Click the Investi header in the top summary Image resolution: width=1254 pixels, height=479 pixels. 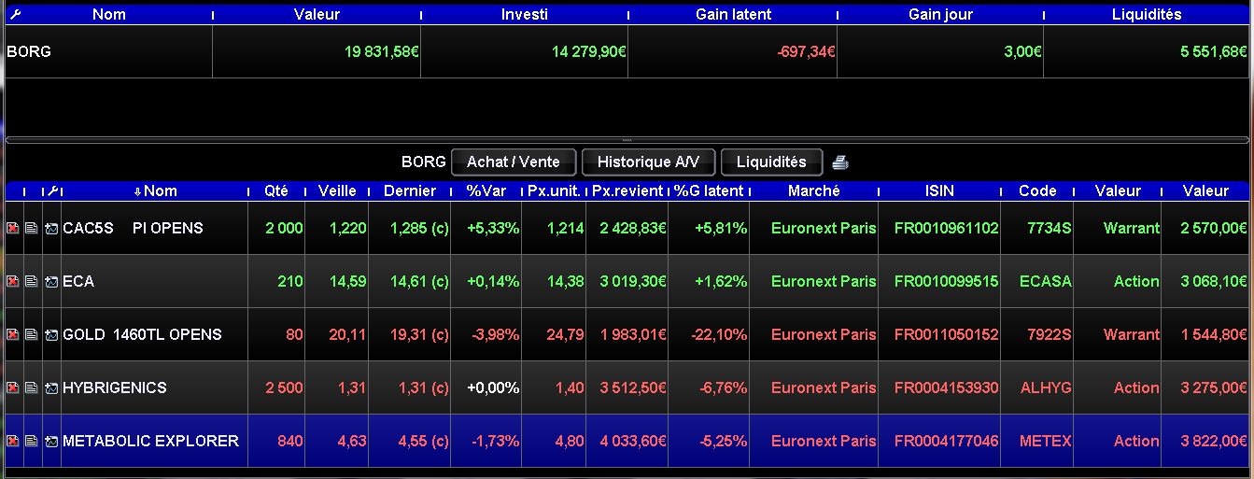[x=525, y=14]
